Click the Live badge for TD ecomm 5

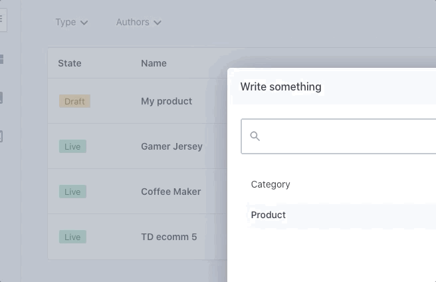(72, 237)
